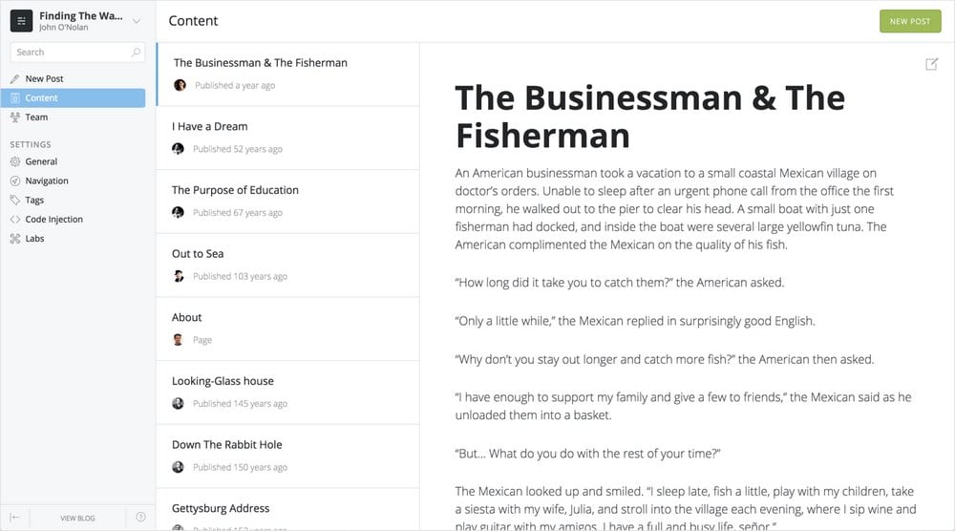955x531 pixels.
Task: Open New Post from the sidebar
Action: [x=44, y=78]
